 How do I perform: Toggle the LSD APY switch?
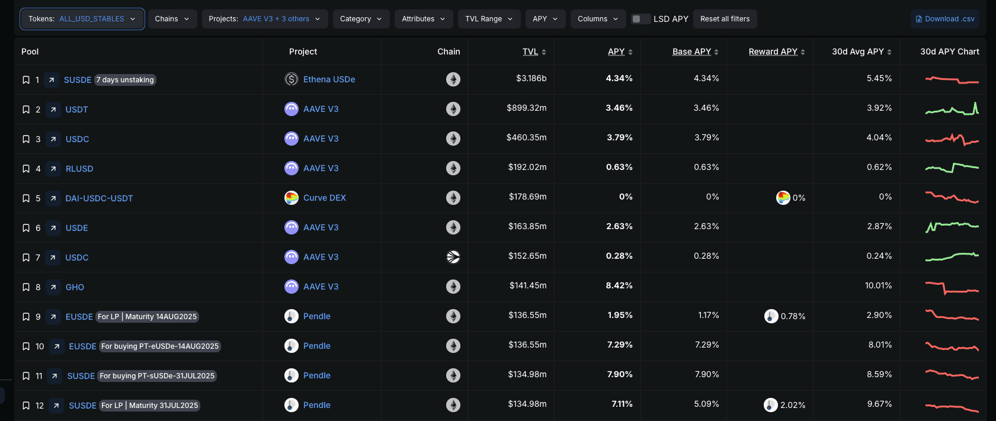[640, 19]
